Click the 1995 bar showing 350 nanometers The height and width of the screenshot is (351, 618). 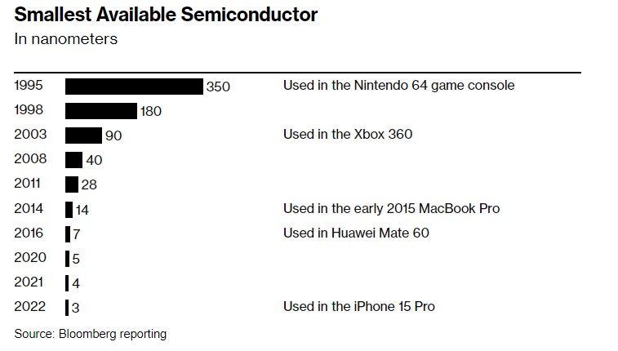tap(134, 86)
